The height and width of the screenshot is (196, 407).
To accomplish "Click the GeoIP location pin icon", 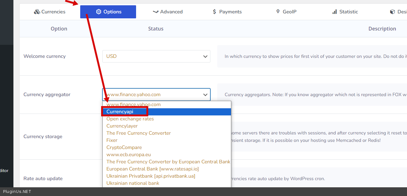I will click(278, 12).
